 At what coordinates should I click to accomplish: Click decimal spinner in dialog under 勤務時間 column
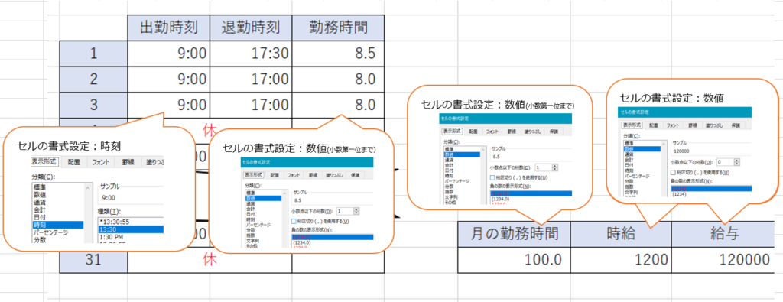(357, 211)
